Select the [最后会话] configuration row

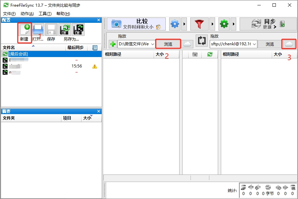tap(51, 54)
